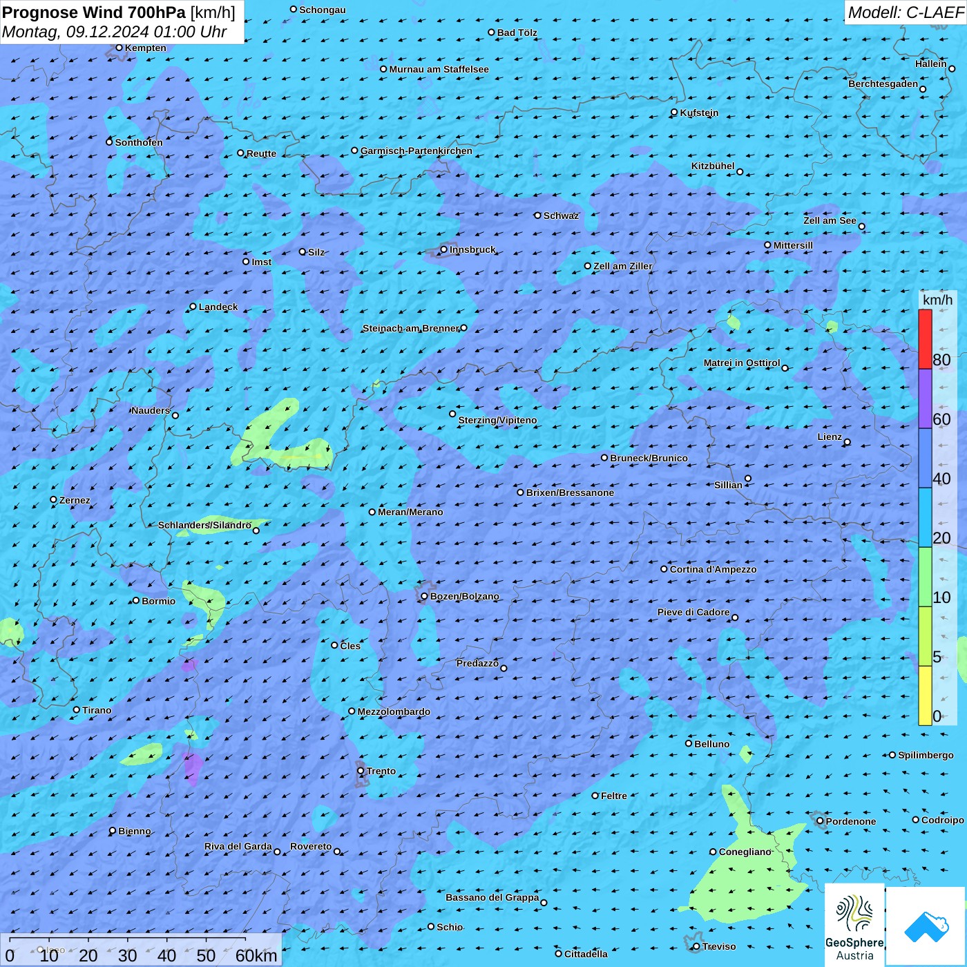The image size is (967, 967).
Task: Click the Silz city label
Action: click(x=316, y=252)
